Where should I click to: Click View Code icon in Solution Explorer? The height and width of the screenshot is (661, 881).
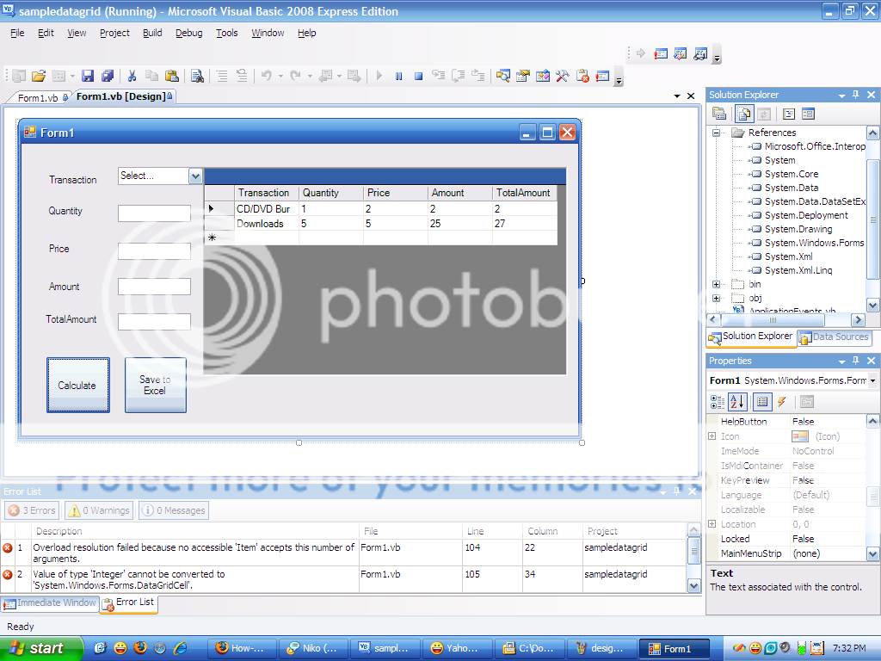point(788,114)
